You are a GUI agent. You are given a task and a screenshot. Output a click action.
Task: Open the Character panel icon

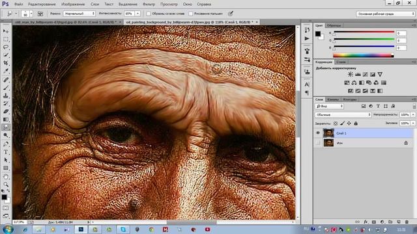[x=307, y=84]
